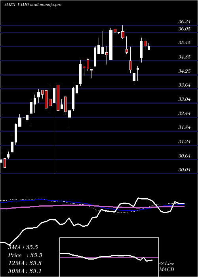Click the AMEX VAMO mail.munafa.pro title

(32, 5)
